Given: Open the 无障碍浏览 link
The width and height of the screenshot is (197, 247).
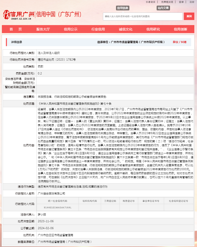Looking at the screenshot, I should [x=167, y=2].
